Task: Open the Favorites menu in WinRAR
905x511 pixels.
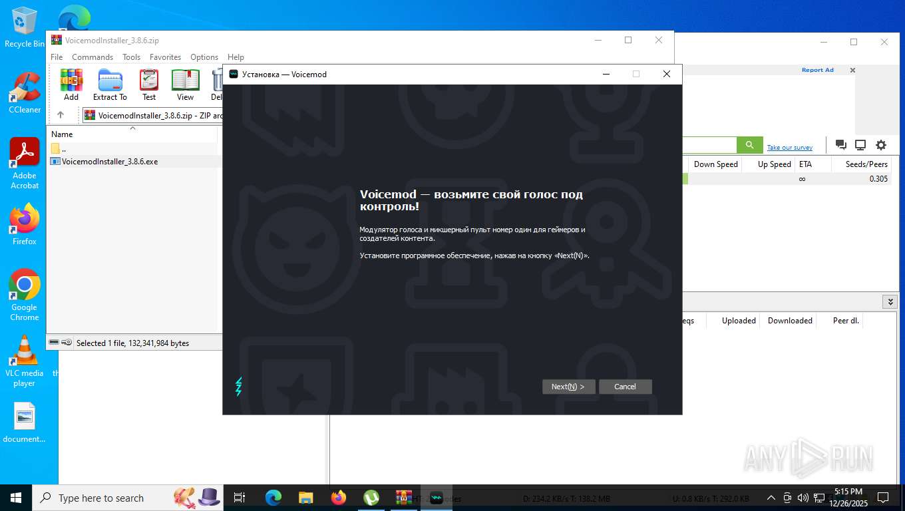Action: click(165, 57)
